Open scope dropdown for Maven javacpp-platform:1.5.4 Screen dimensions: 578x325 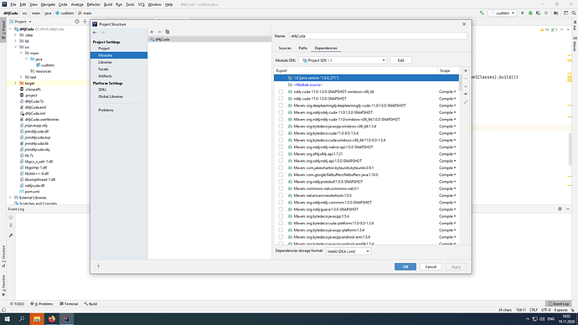click(447, 230)
